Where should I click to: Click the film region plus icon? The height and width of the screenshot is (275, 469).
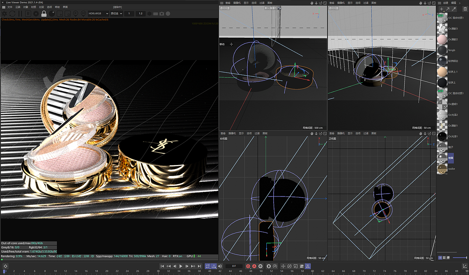pos(59,14)
